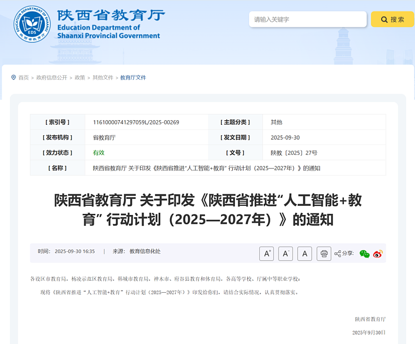The image size is (415, 344).
Task: Click the index number 11610000741297059L/2025-00269
Action: [136, 122]
